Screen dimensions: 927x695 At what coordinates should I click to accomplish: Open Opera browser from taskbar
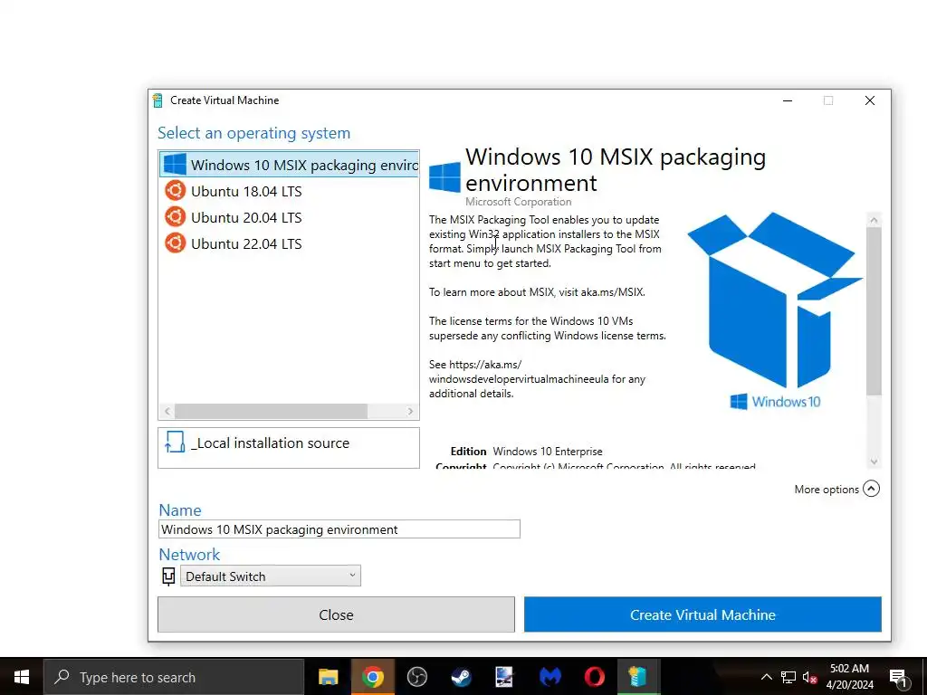(594, 677)
